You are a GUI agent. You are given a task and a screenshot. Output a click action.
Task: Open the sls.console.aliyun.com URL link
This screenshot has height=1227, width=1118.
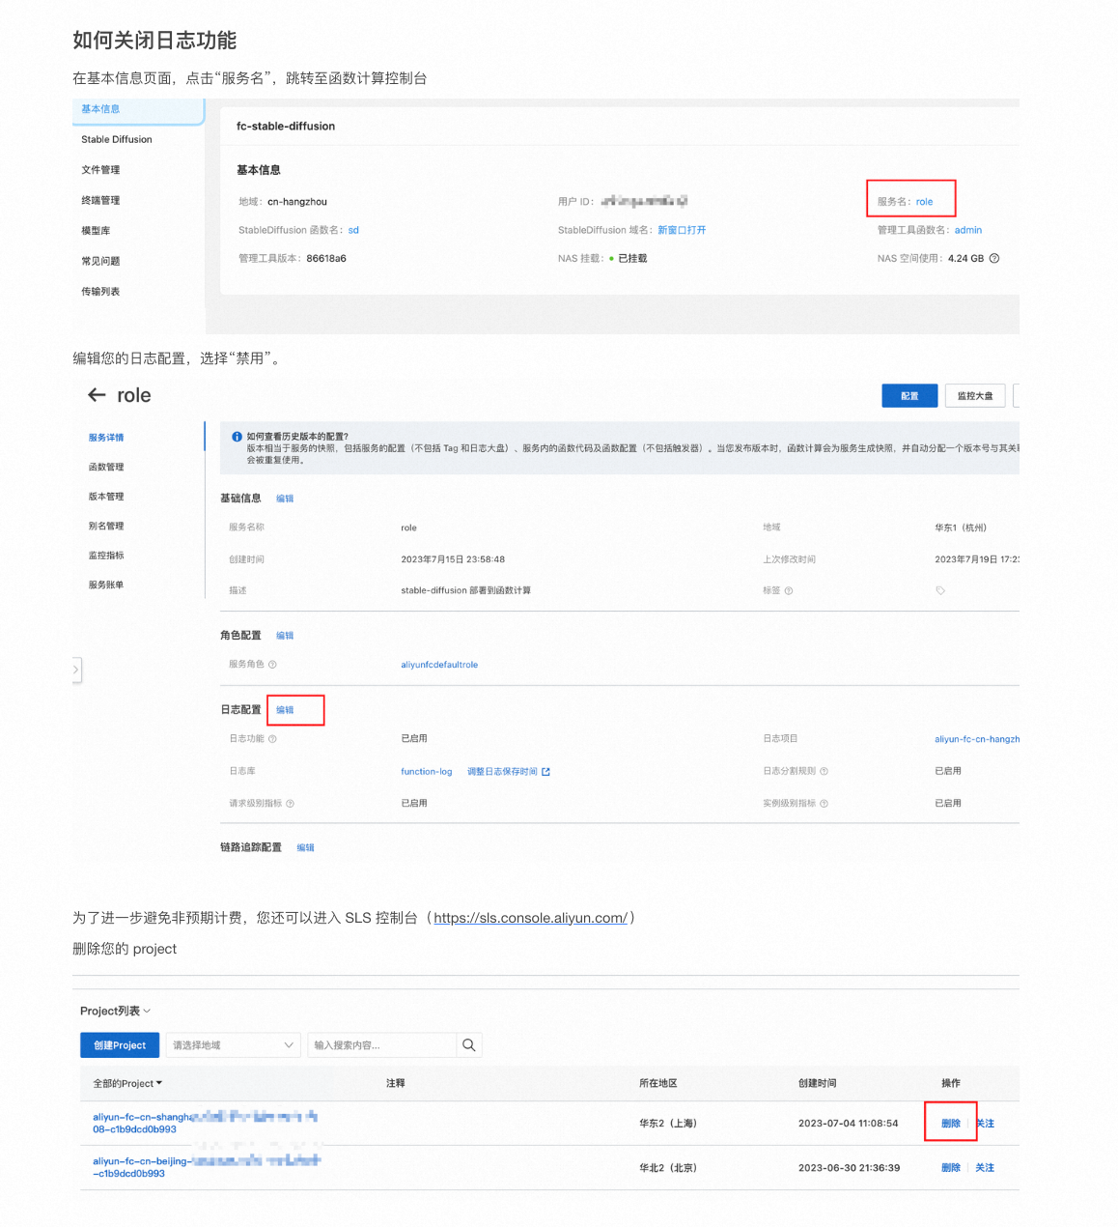(530, 918)
